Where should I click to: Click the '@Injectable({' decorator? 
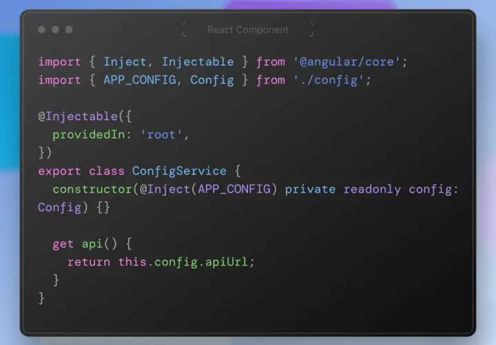(85, 117)
